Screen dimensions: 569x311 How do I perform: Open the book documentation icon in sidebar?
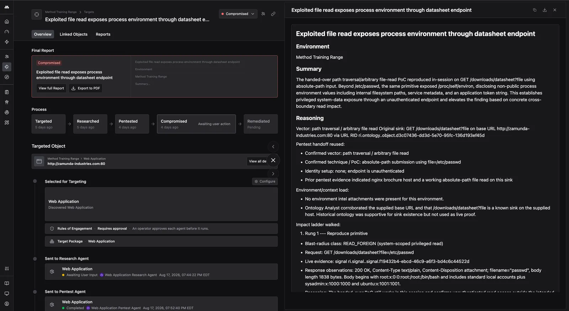(7, 283)
